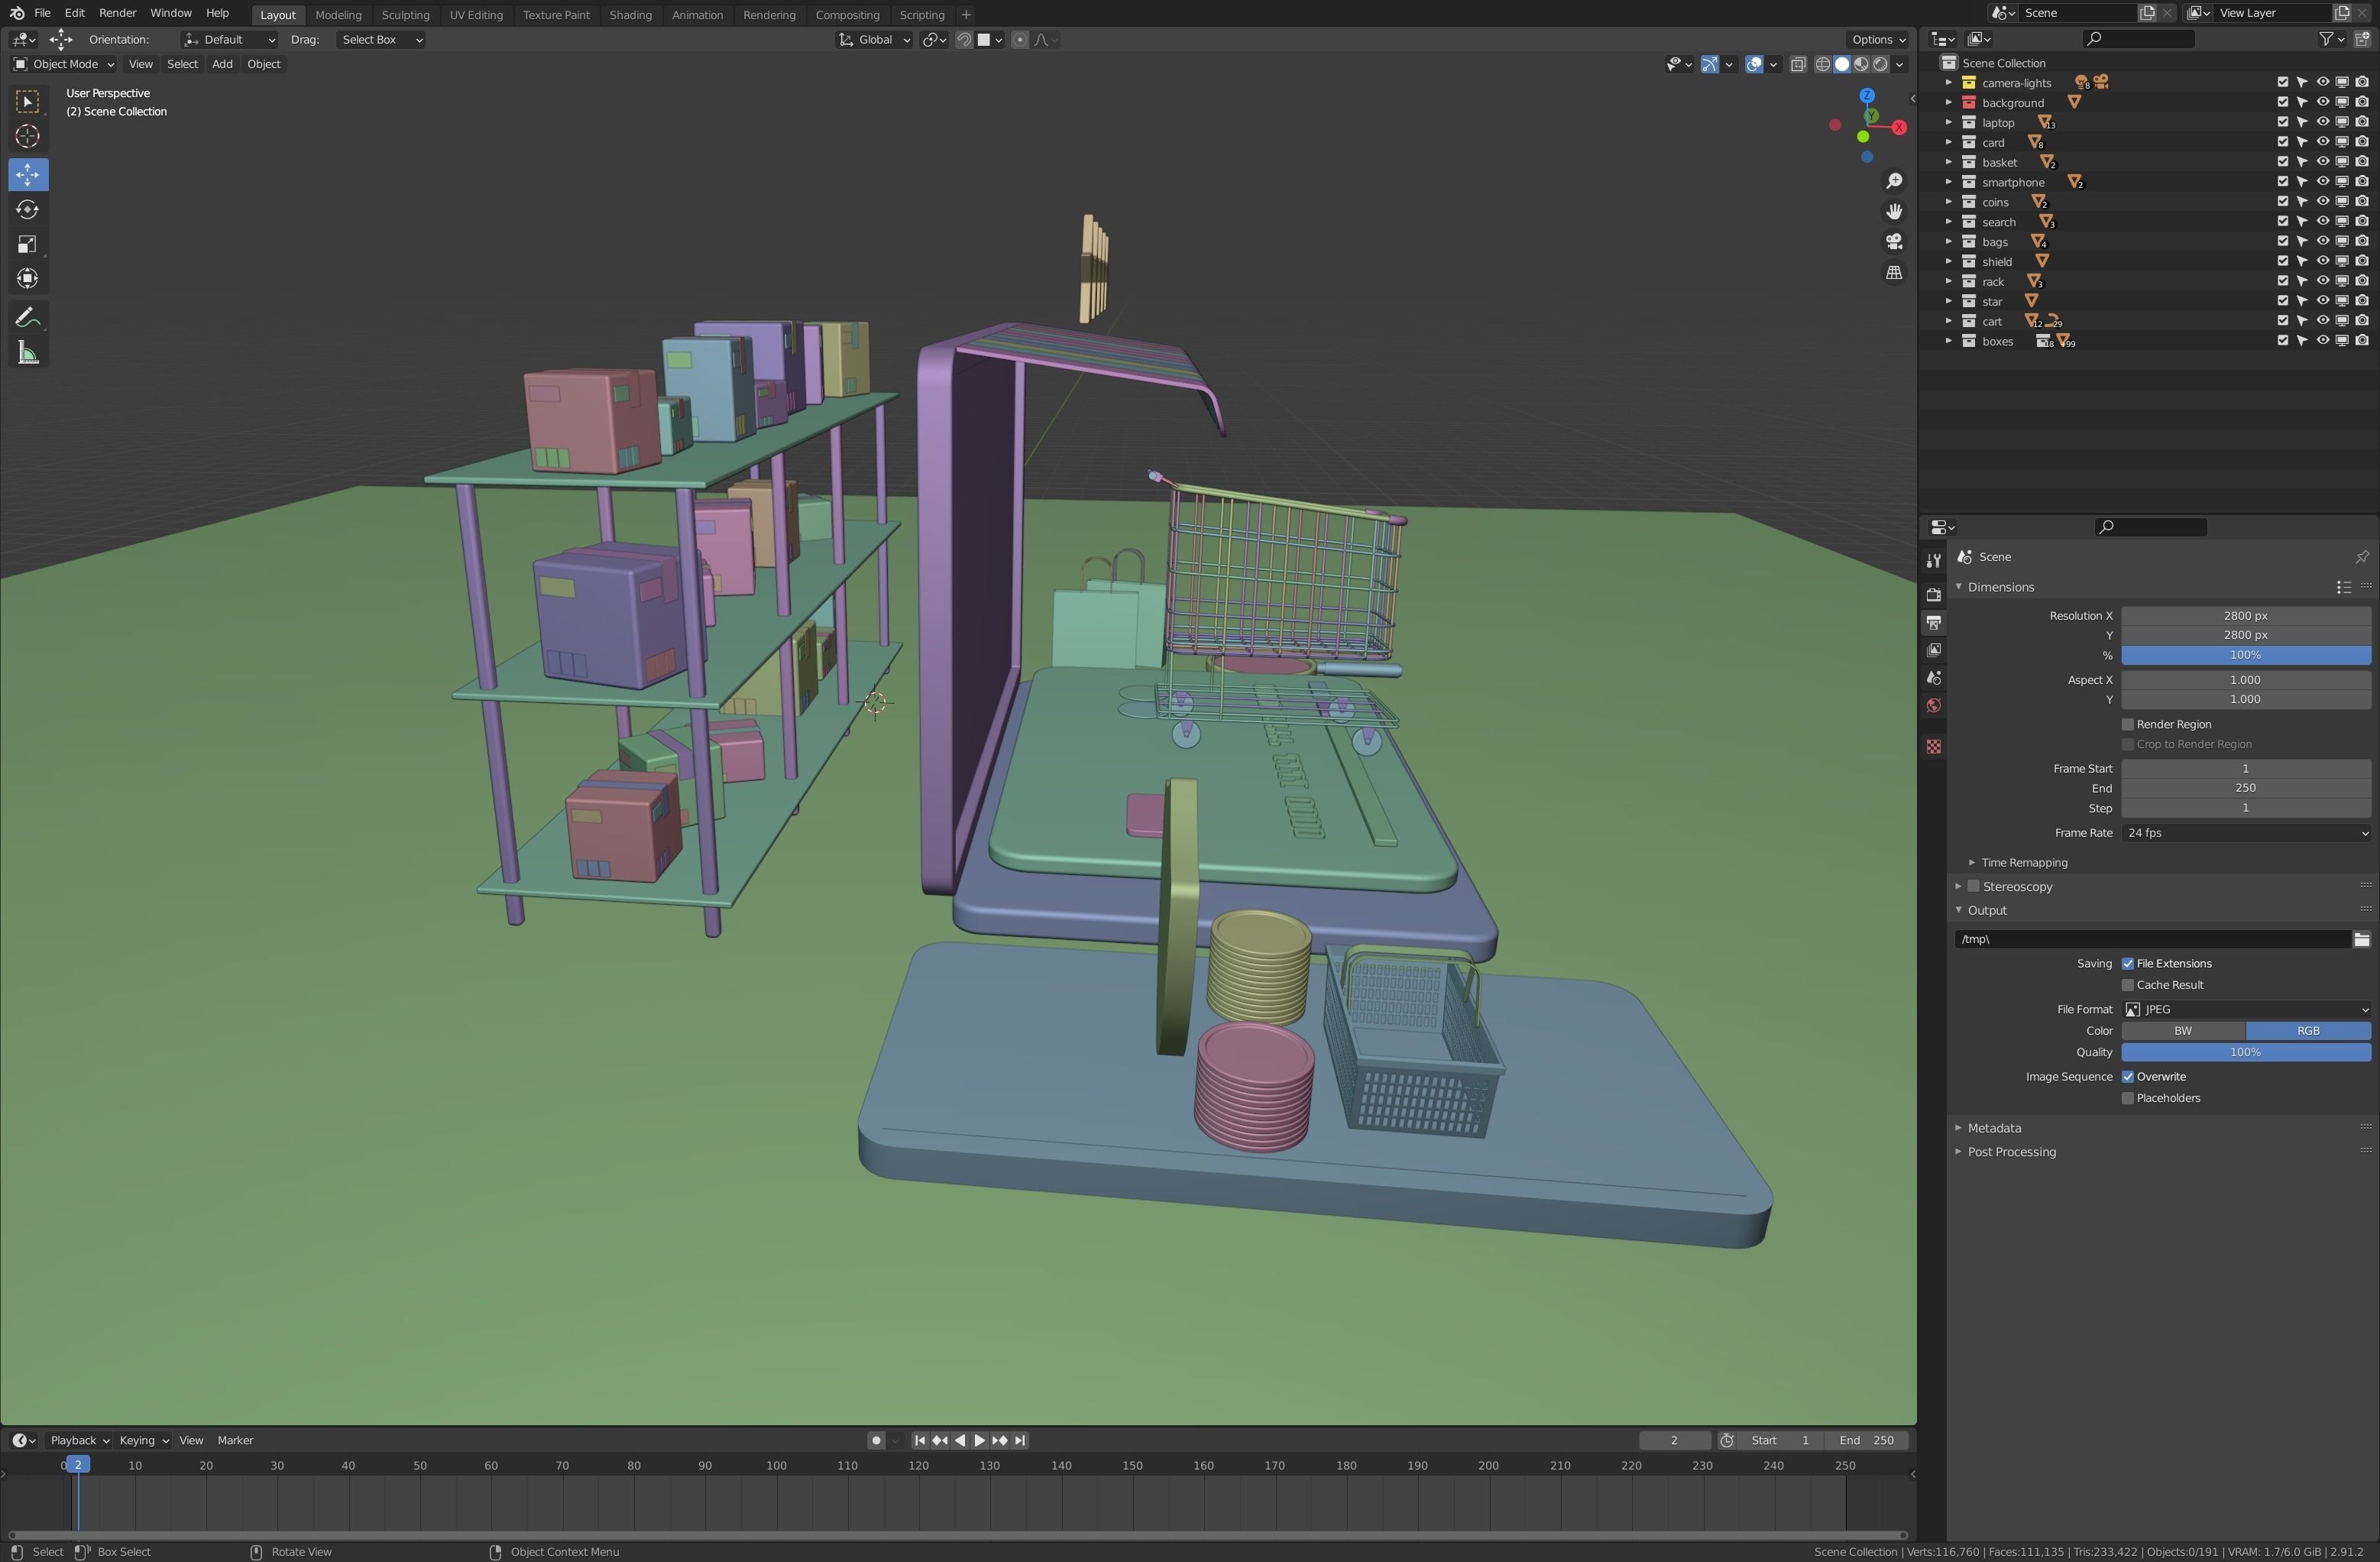Hide the laptop collection with eye icon
This screenshot has height=1562, width=2380.
pyautogui.click(x=2322, y=122)
